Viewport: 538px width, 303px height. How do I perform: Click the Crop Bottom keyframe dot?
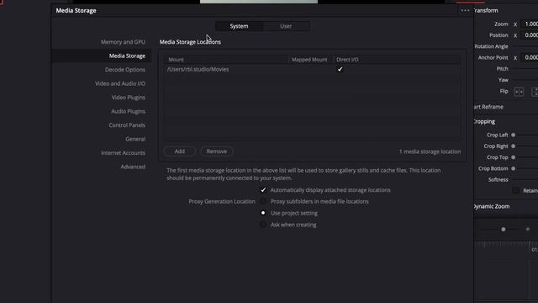tap(513, 168)
